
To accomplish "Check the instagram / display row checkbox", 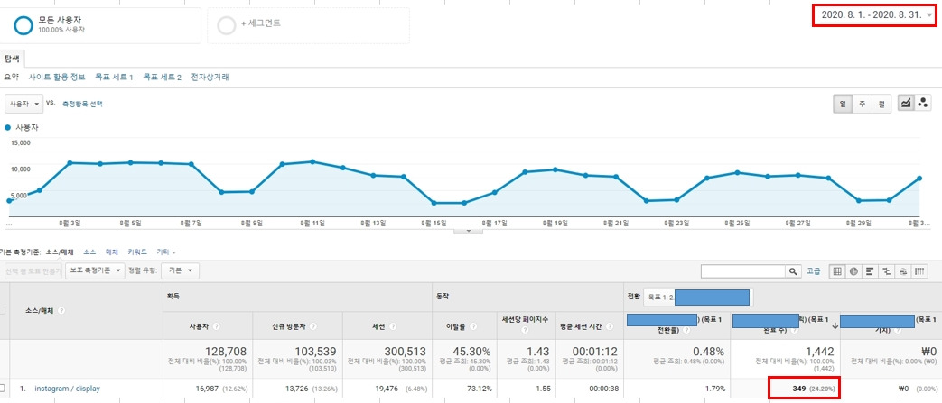I will (3, 389).
